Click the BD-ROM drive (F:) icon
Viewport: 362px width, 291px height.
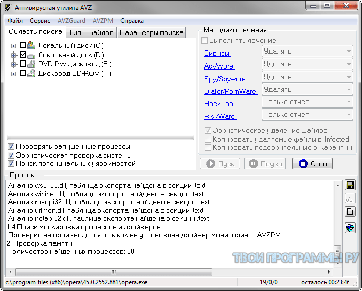pyautogui.click(x=31, y=74)
